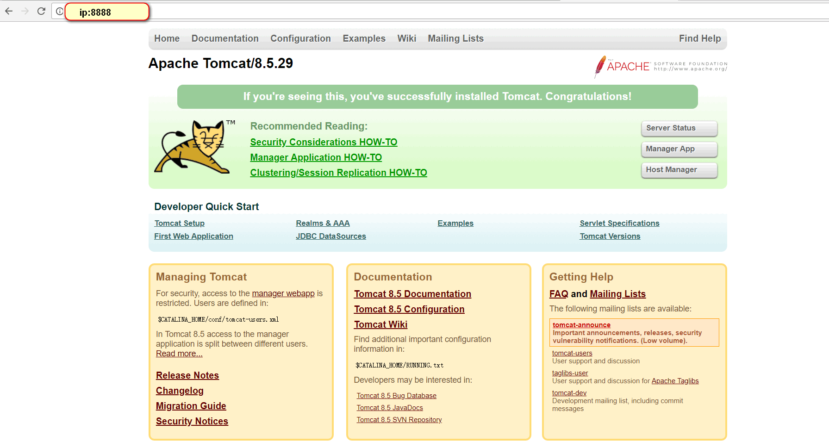The height and width of the screenshot is (448, 829).
Task: Open the tomcat-announce mailing list link
Action: (x=581, y=325)
